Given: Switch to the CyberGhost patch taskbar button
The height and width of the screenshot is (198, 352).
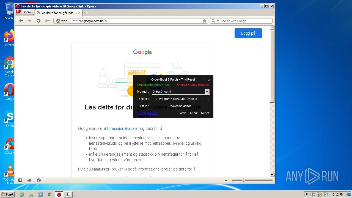Looking at the screenshot, I should click(x=68, y=194).
